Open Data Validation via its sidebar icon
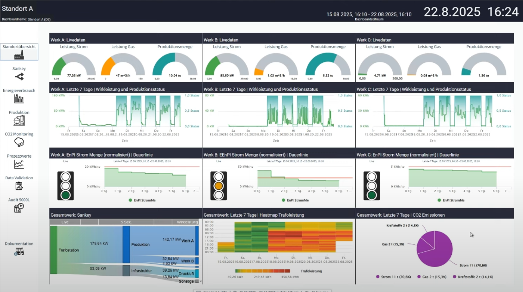 19,185
